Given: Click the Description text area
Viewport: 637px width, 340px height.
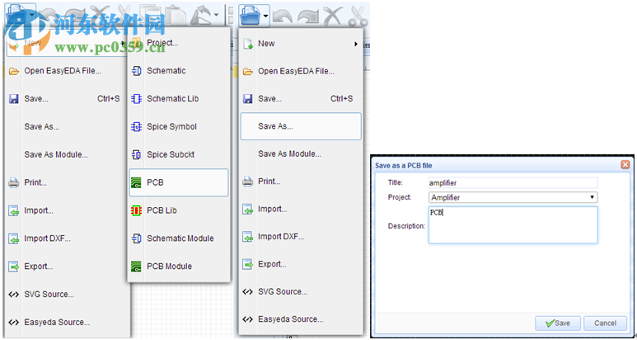Looking at the screenshot, I should (513, 225).
